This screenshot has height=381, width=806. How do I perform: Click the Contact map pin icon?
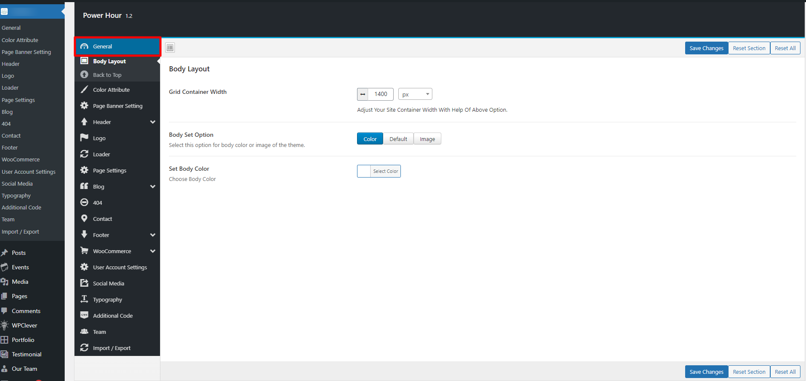[84, 218]
